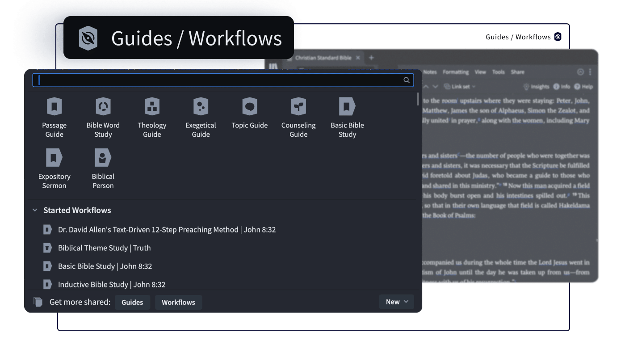Open Help in the Bible window
629x354 pixels.
(583, 87)
